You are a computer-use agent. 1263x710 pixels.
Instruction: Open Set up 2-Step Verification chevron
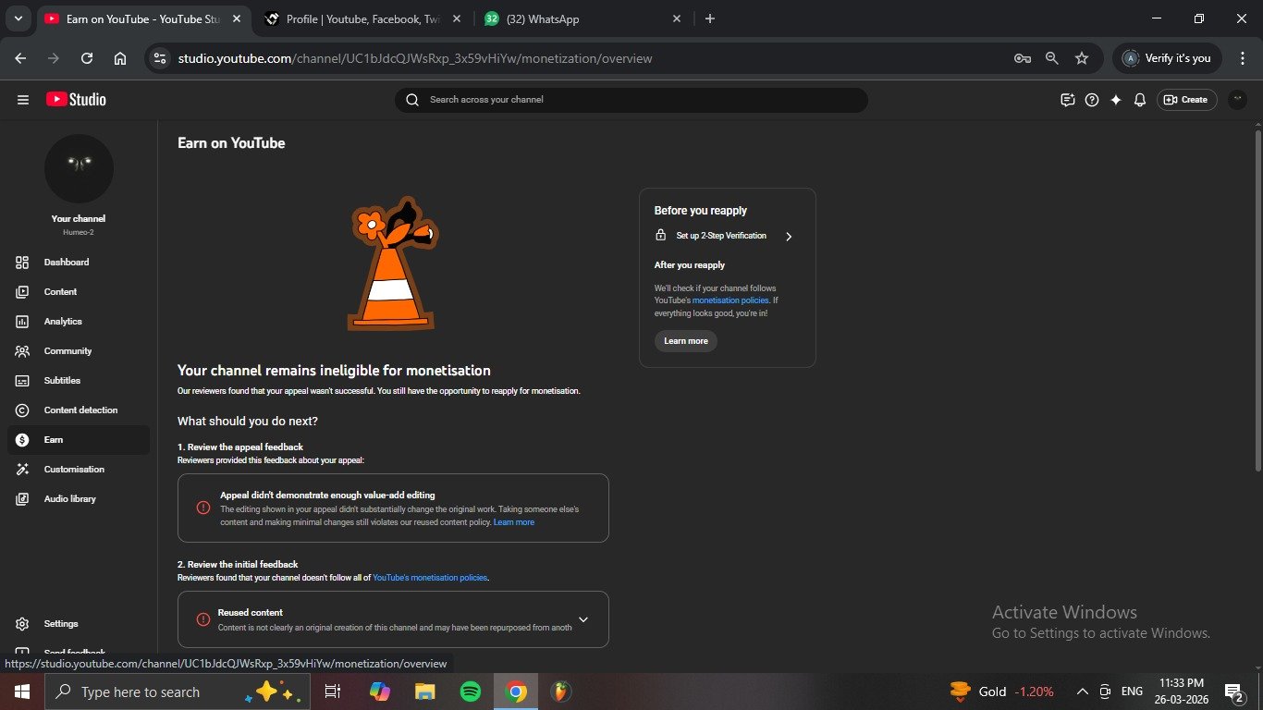click(789, 237)
